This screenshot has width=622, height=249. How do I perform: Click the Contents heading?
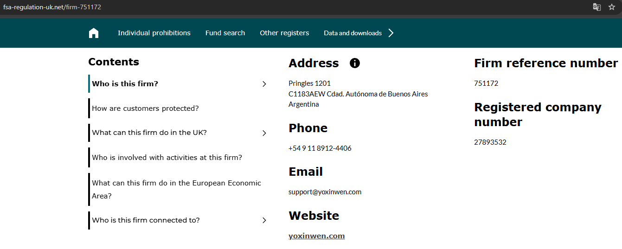(x=114, y=62)
